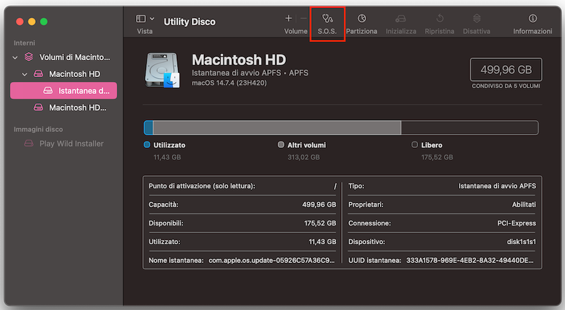Add a volume with plus icon
Viewport: 565px width, 310px height.
[288, 19]
